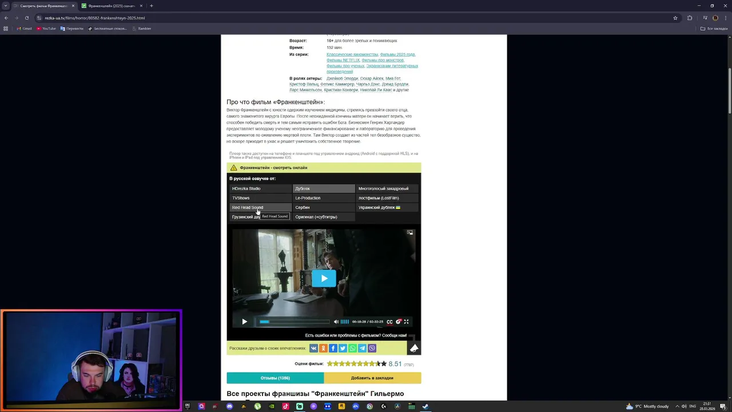
Task: Adjust the blue volume level bars
Action: pyautogui.click(x=345, y=322)
